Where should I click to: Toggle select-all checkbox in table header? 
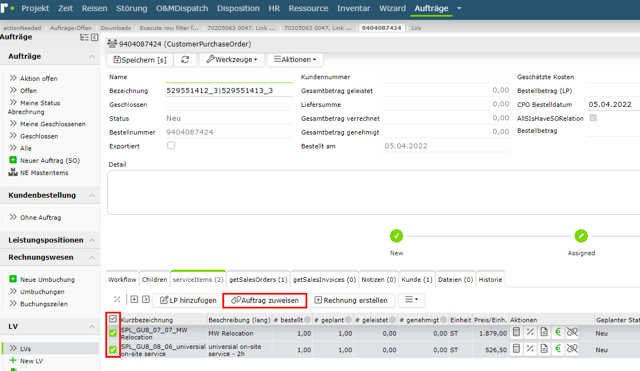(113, 319)
